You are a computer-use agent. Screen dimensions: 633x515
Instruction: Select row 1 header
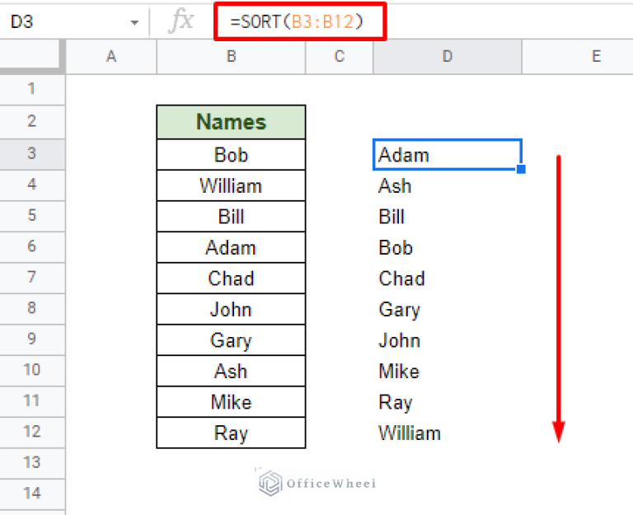pyautogui.click(x=32, y=89)
